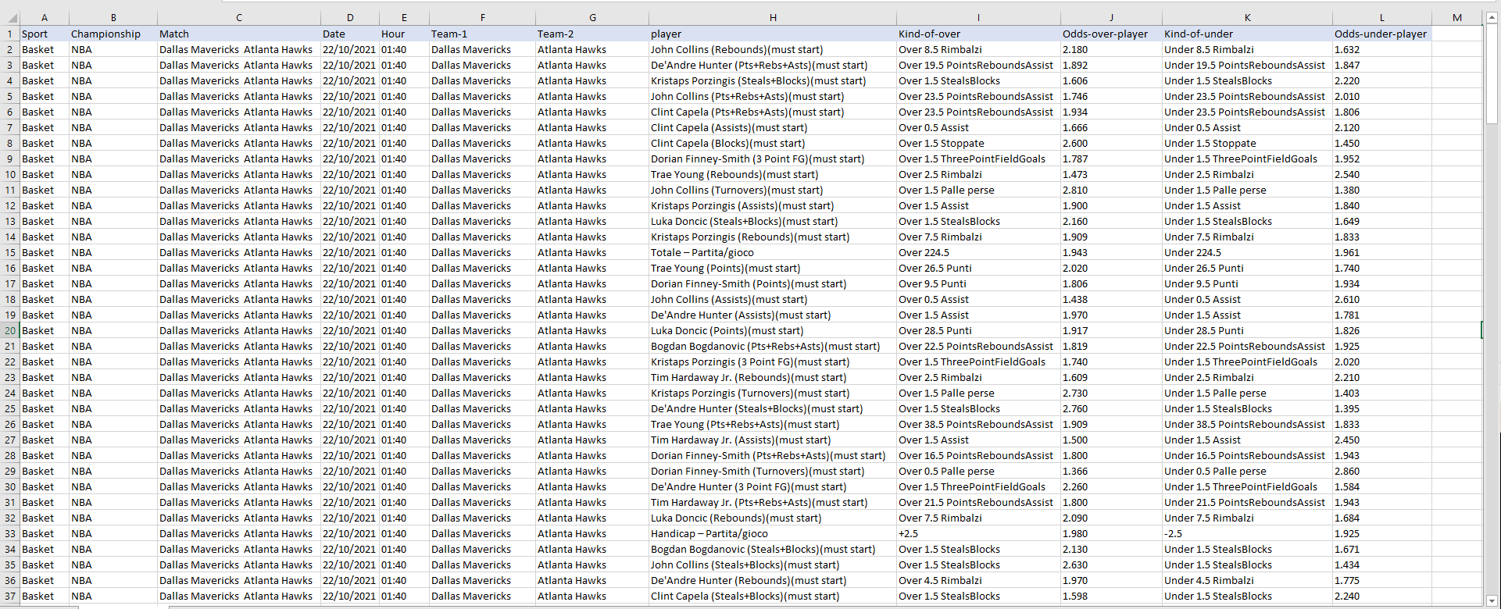Select column H header
1501x609 pixels.
pyautogui.click(x=772, y=17)
